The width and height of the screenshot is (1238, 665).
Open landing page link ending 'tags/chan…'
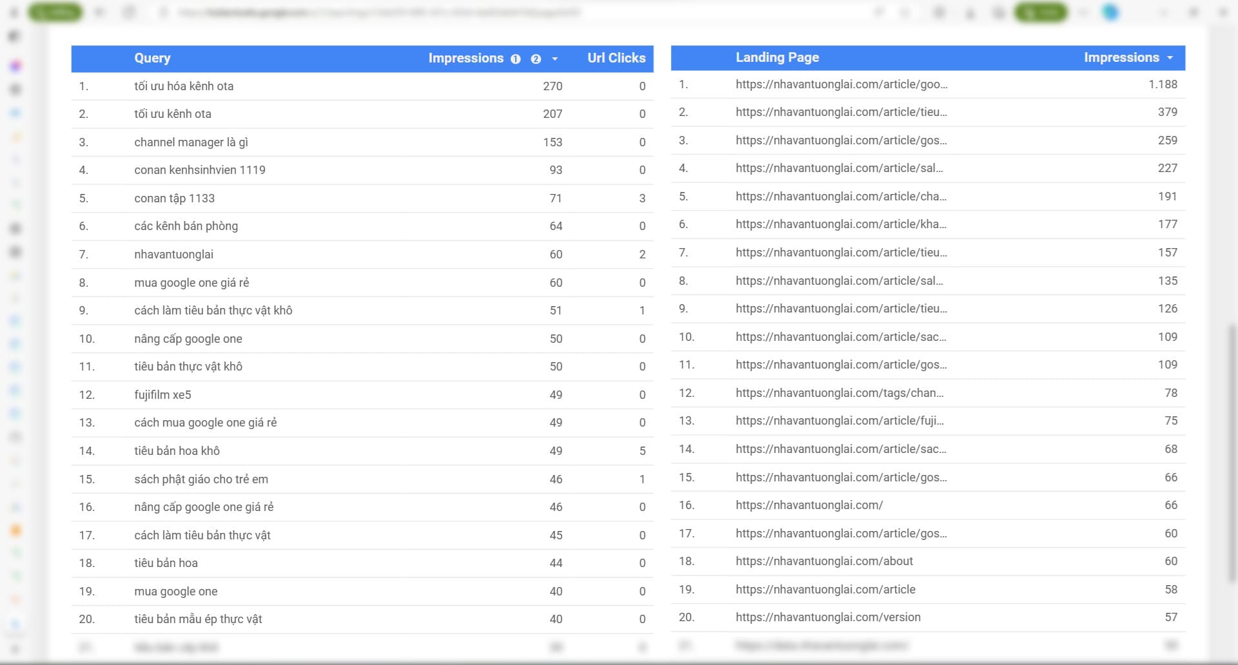click(840, 393)
